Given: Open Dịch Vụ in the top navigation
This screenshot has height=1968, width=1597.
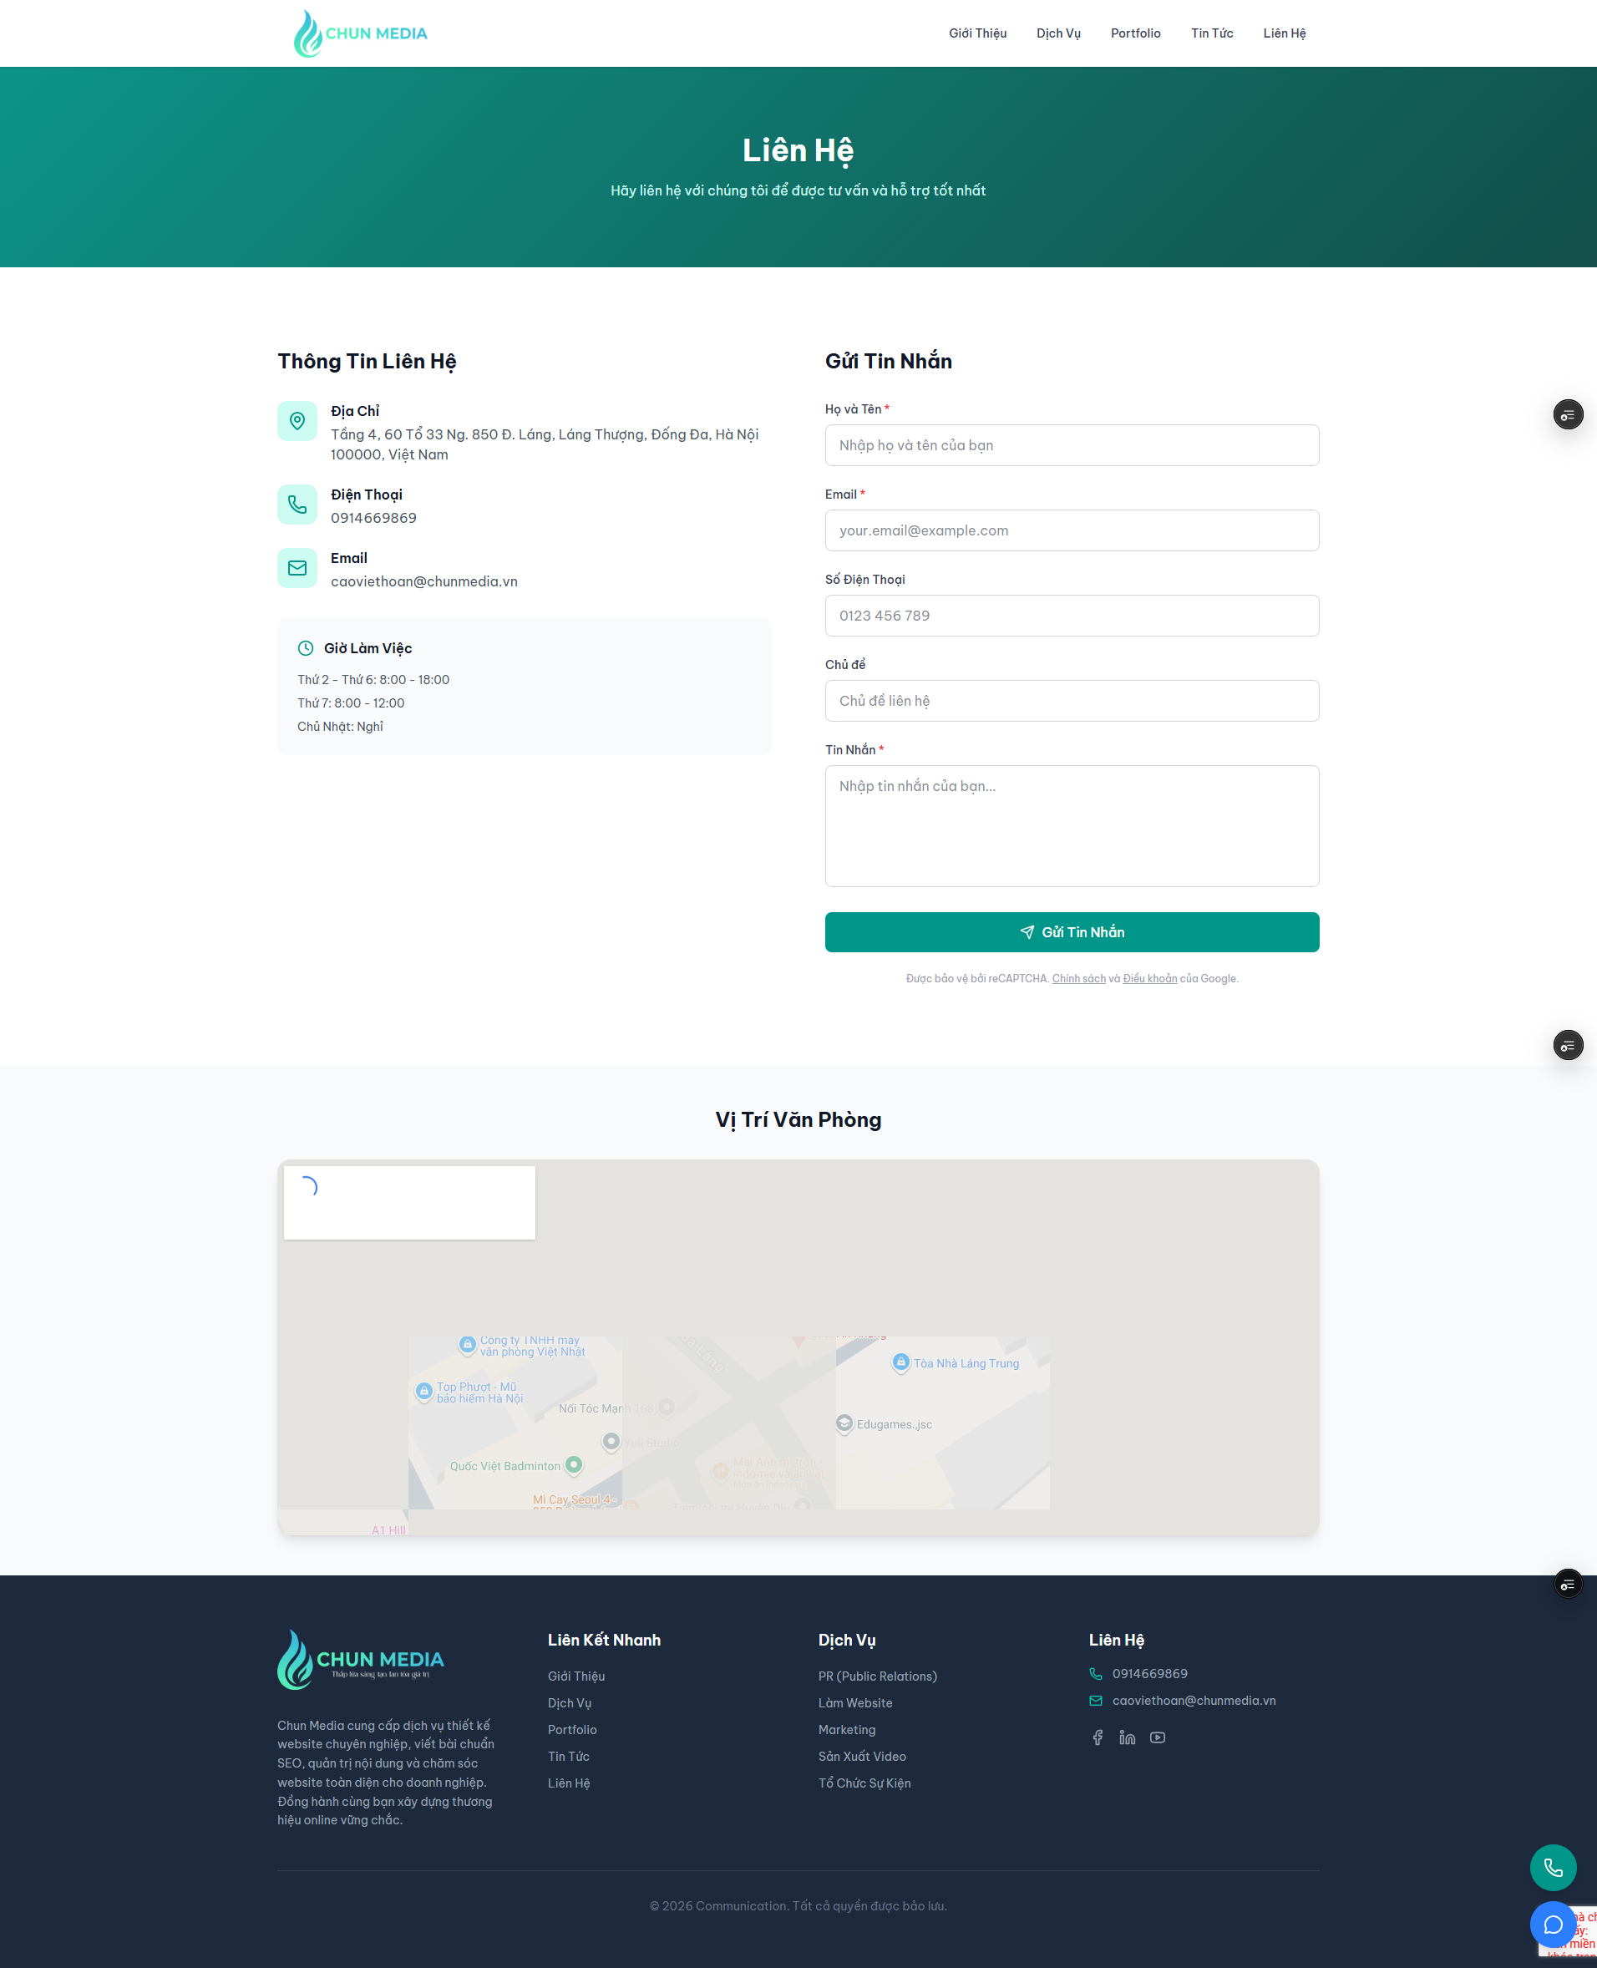Looking at the screenshot, I should coord(1058,33).
